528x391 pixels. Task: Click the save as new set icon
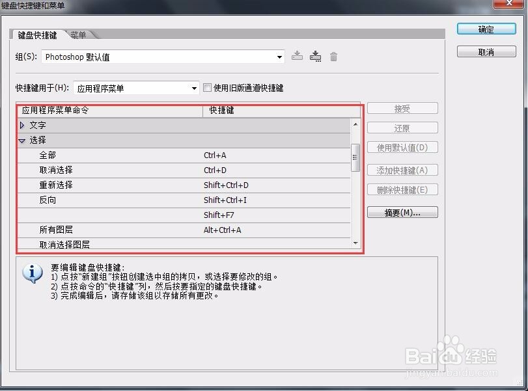point(315,57)
